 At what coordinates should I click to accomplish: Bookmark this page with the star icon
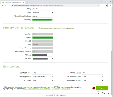coord(99,6)
